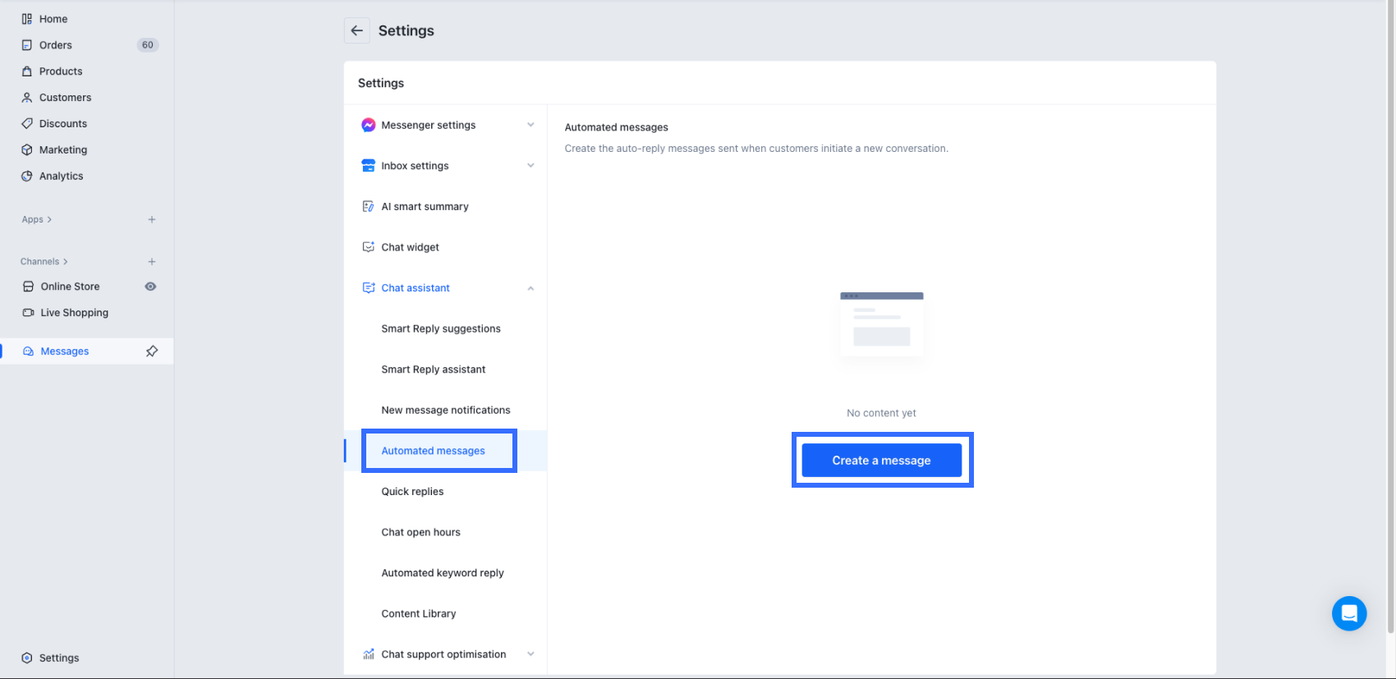Add a new app with plus icon
Viewport: 1396px width, 679px height.
tap(152, 219)
